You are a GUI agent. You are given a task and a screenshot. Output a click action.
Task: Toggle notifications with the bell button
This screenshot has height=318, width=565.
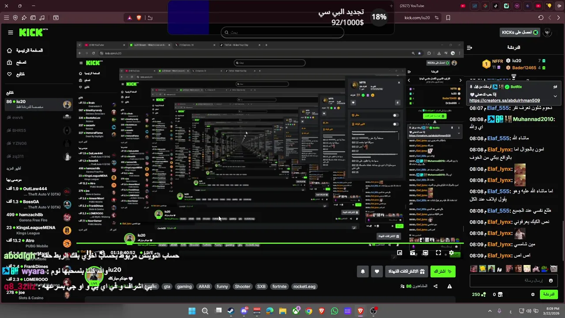363,271
